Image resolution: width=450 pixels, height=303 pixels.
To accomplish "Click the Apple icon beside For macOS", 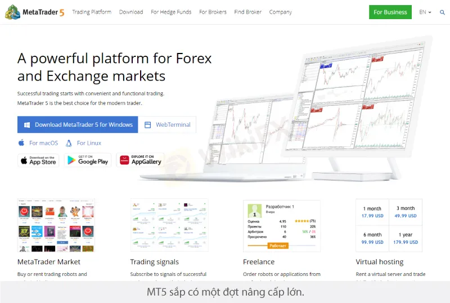I will 21,142.
